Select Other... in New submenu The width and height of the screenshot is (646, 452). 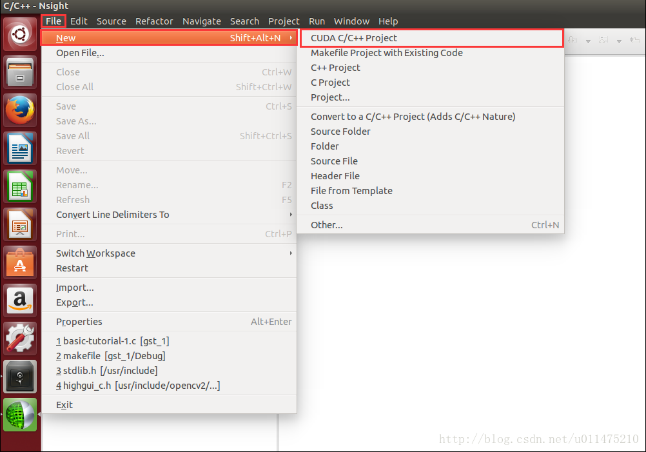click(431, 225)
